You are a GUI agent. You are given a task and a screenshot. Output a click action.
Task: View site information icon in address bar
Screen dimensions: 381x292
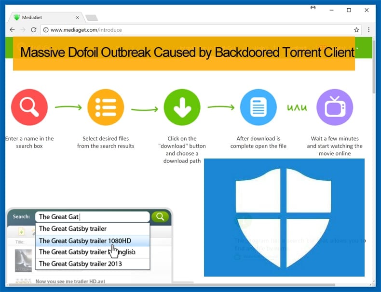coord(46,30)
